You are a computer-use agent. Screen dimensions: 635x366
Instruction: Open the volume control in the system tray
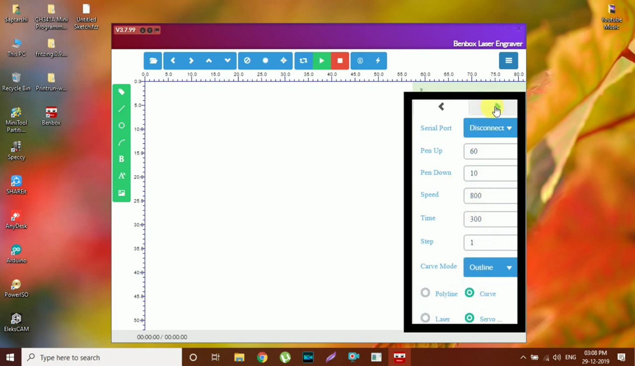pos(557,357)
